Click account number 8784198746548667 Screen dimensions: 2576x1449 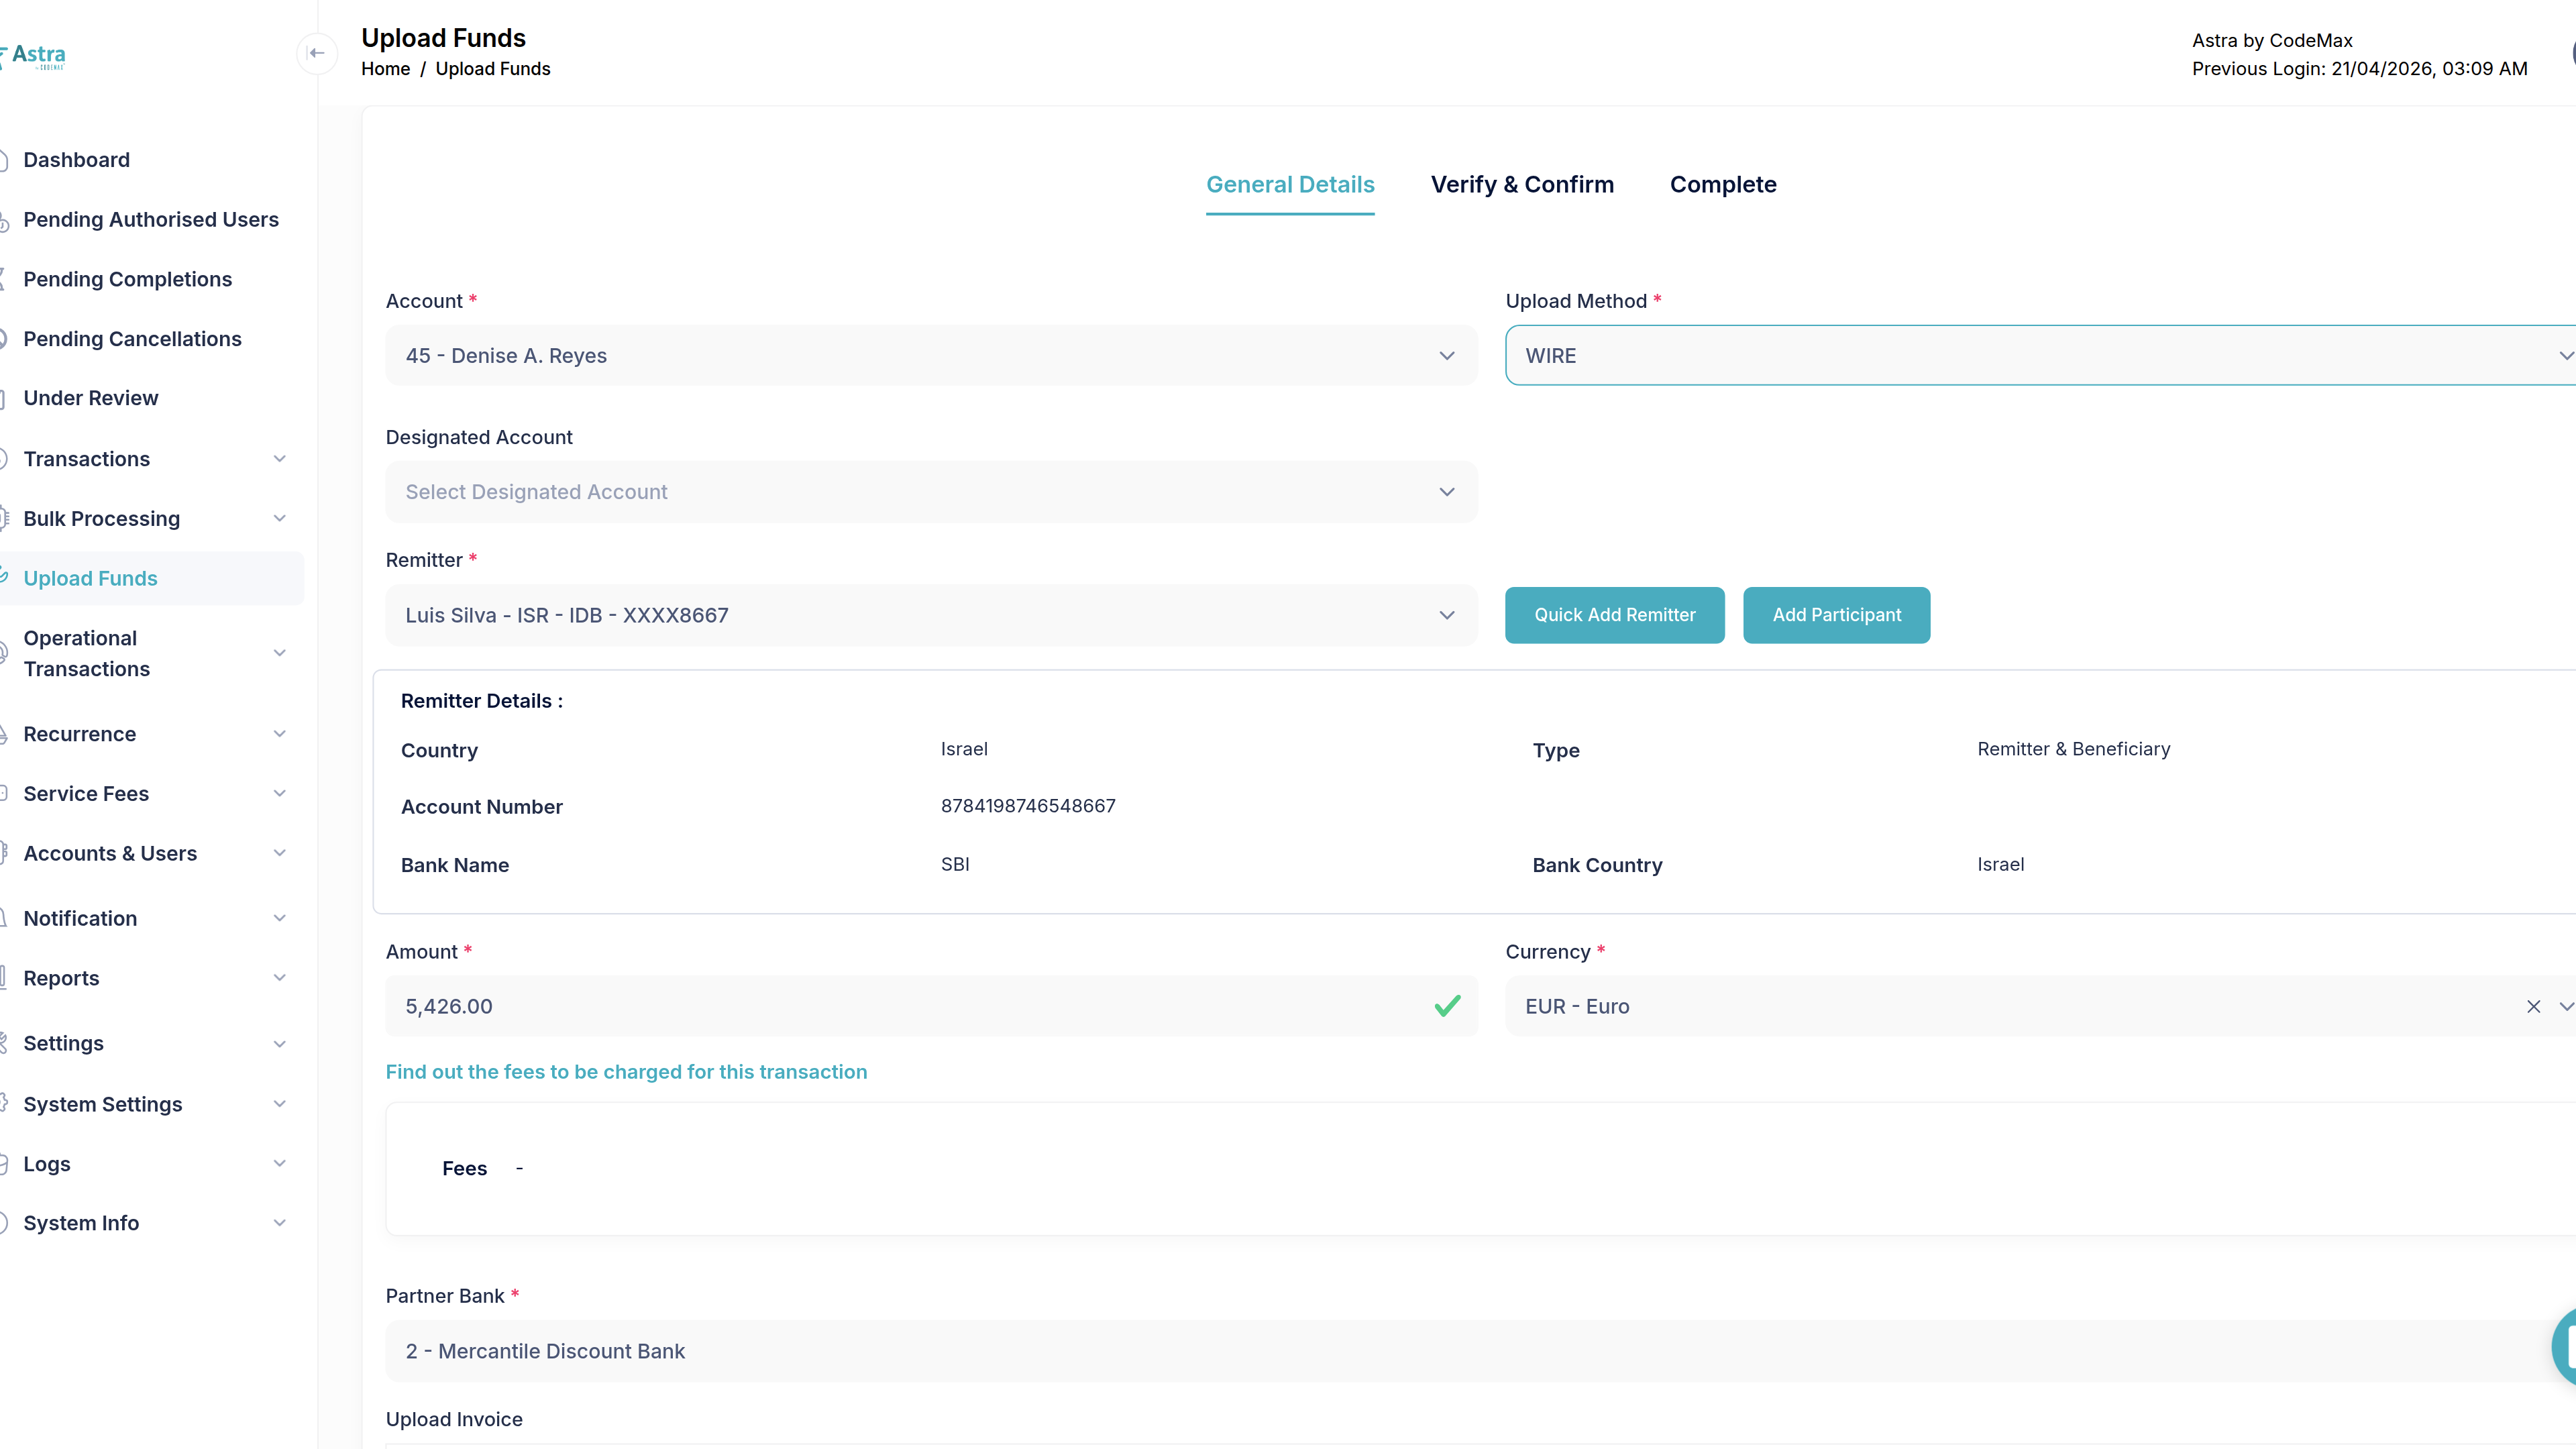point(1028,806)
